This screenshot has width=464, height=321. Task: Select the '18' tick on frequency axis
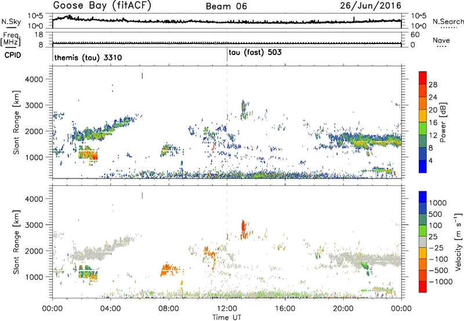point(39,35)
